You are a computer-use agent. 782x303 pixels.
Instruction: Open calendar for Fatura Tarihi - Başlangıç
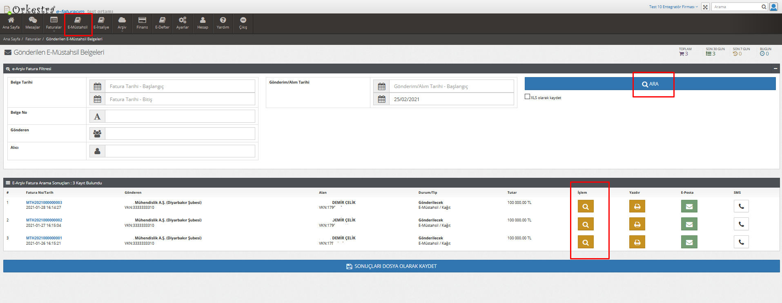click(98, 86)
